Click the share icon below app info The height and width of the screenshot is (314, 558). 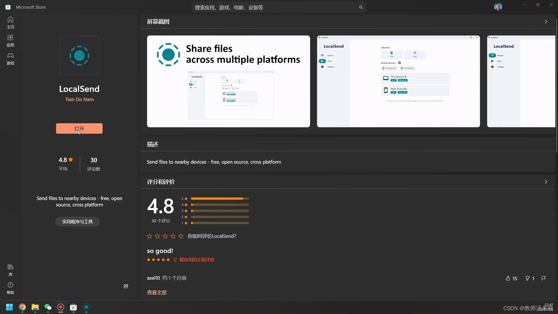click(126, 286)
